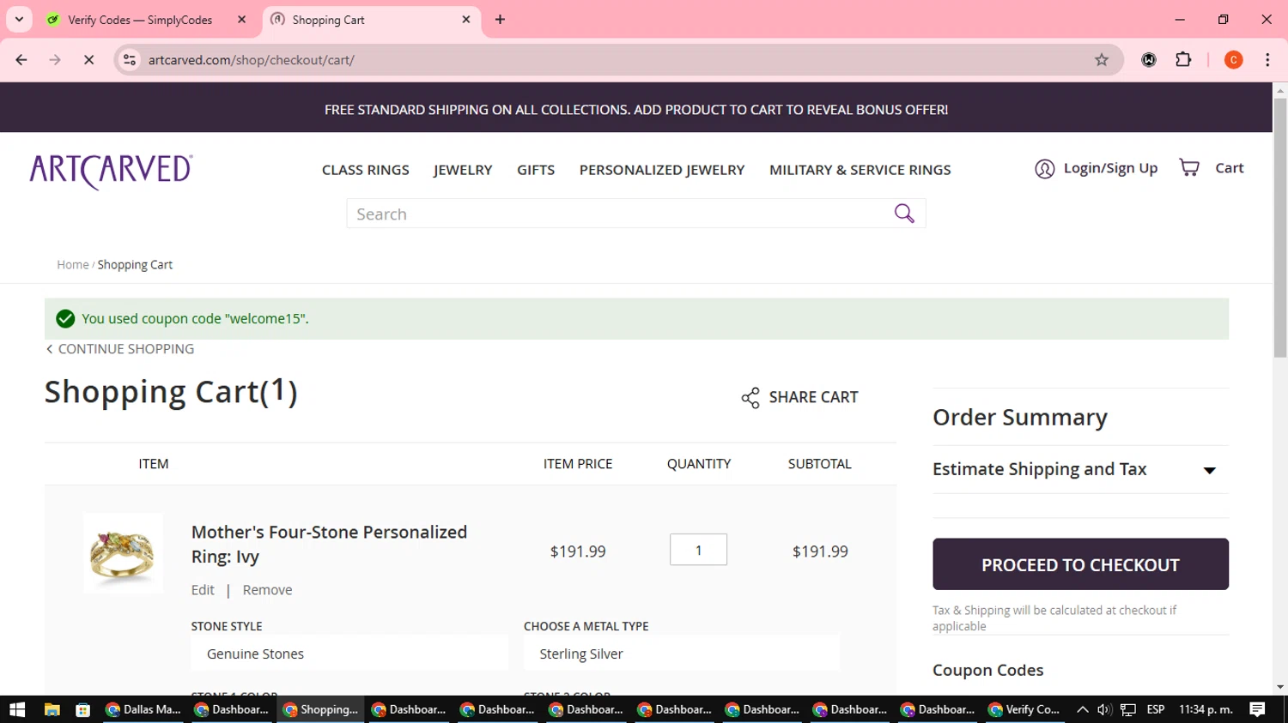Open Microsoft Store taskbar icon

point(82,709)
